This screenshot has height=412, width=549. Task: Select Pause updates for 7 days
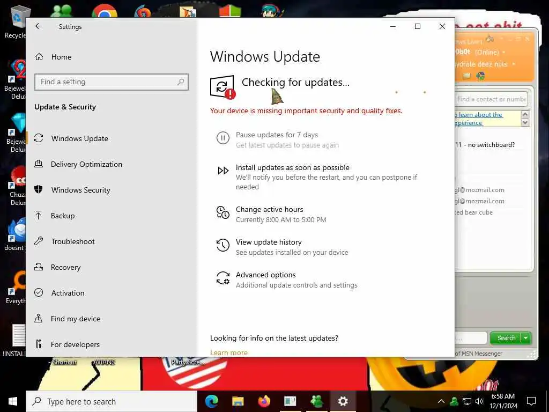click(x=277, y=135)
